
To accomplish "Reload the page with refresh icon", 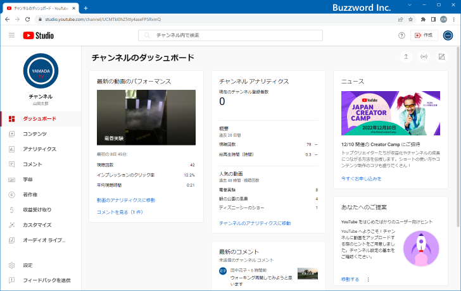I will [28, 20].
